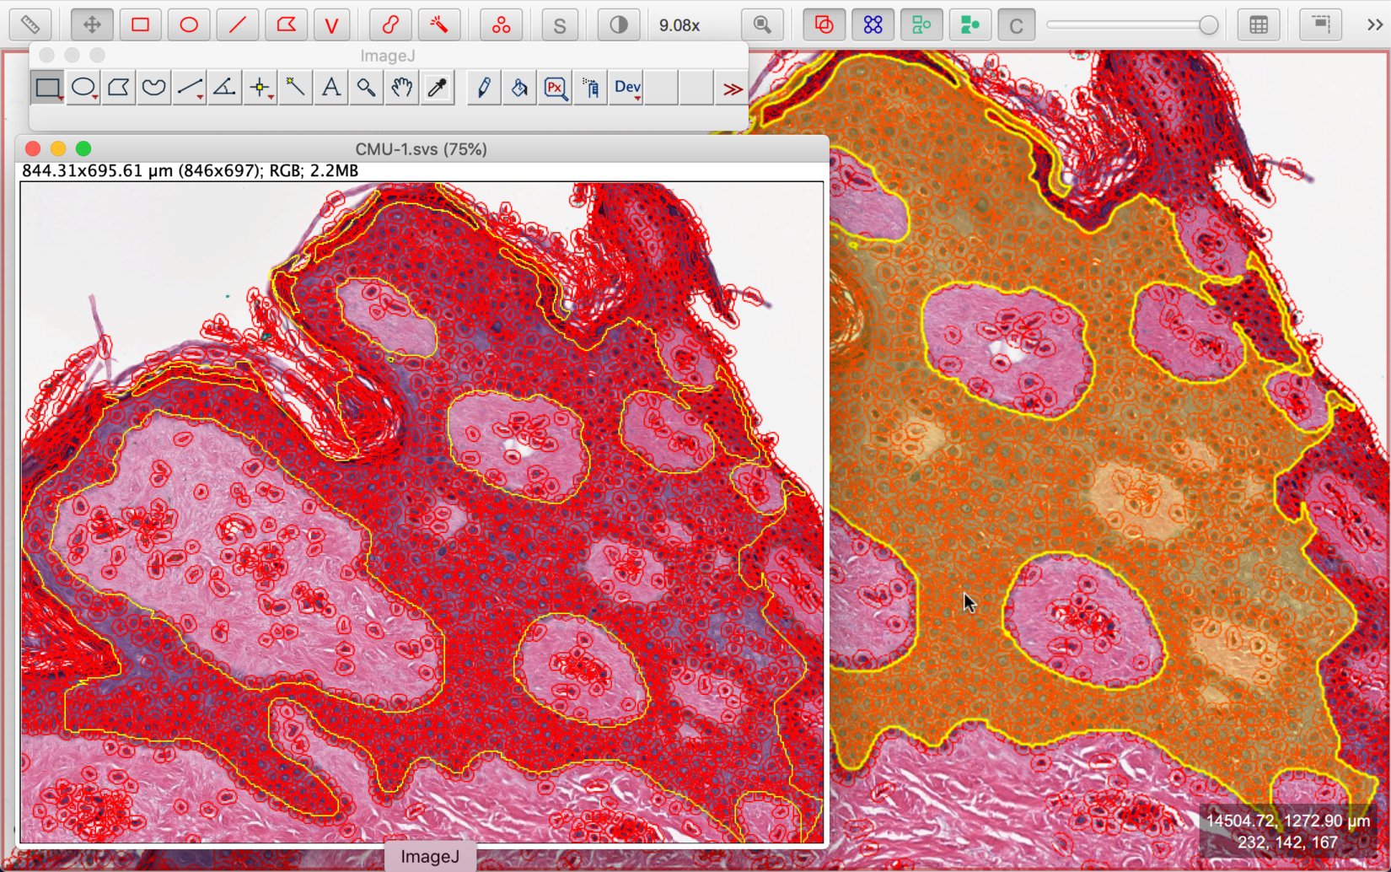Toggle show TMA grid button

(x=873, y=24)
